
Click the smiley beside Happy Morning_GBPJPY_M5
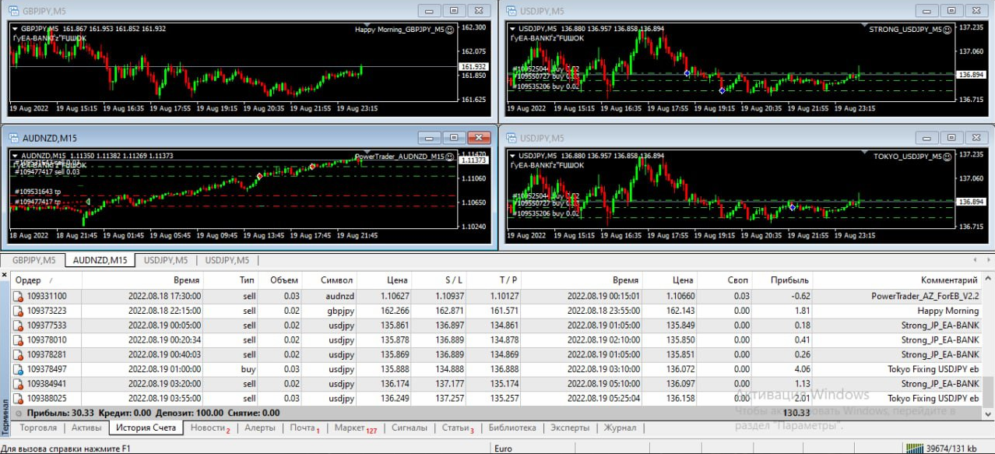pyautogui.click(x=449, y=29)
